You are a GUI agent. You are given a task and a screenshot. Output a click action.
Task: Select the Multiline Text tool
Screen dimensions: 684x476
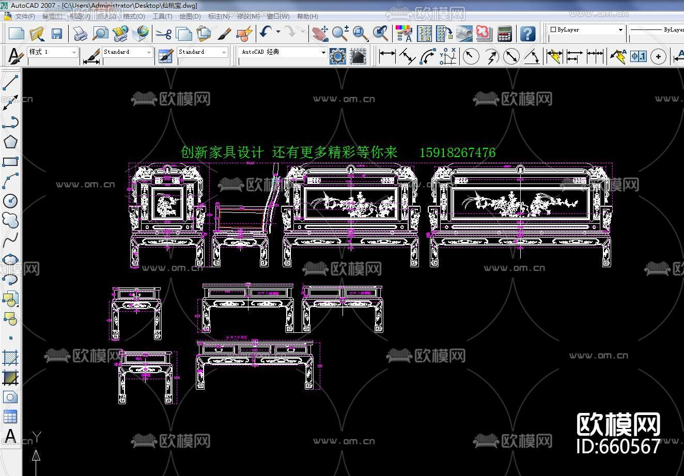click(10, 436)
